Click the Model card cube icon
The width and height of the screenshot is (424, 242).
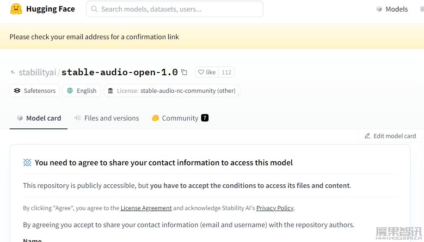(x=20, y=118)
